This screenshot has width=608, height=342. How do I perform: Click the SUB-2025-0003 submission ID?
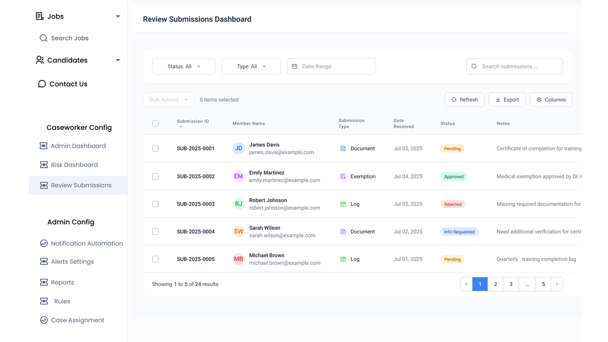196,204
